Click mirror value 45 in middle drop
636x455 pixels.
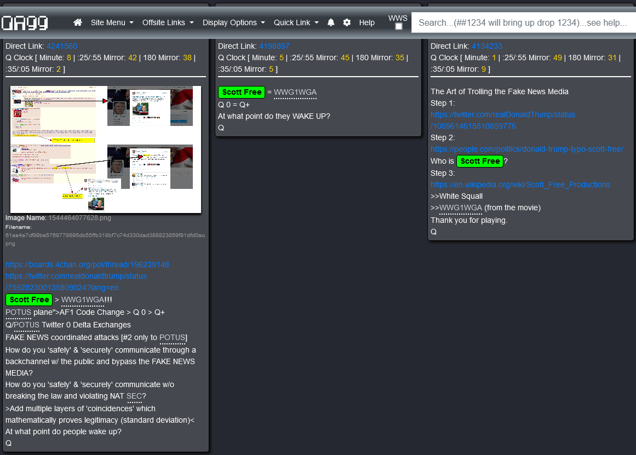[x=345, y=57]
